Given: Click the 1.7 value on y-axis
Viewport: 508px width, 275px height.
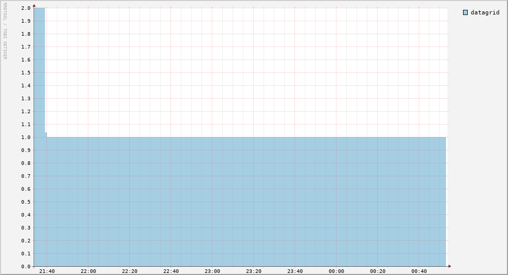Looking at the screenshot, I should pos(26,47).
